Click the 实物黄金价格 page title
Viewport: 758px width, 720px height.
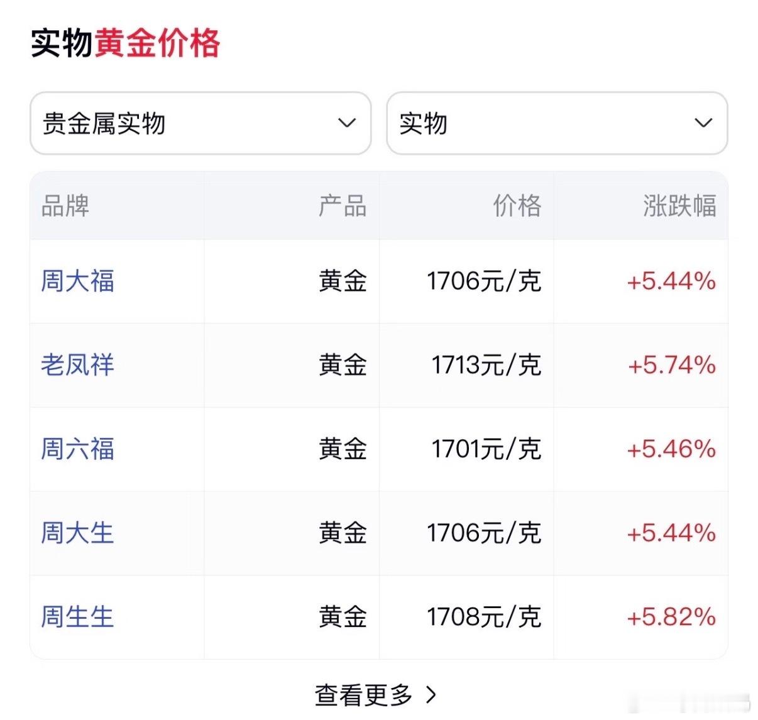pos(126,43)
